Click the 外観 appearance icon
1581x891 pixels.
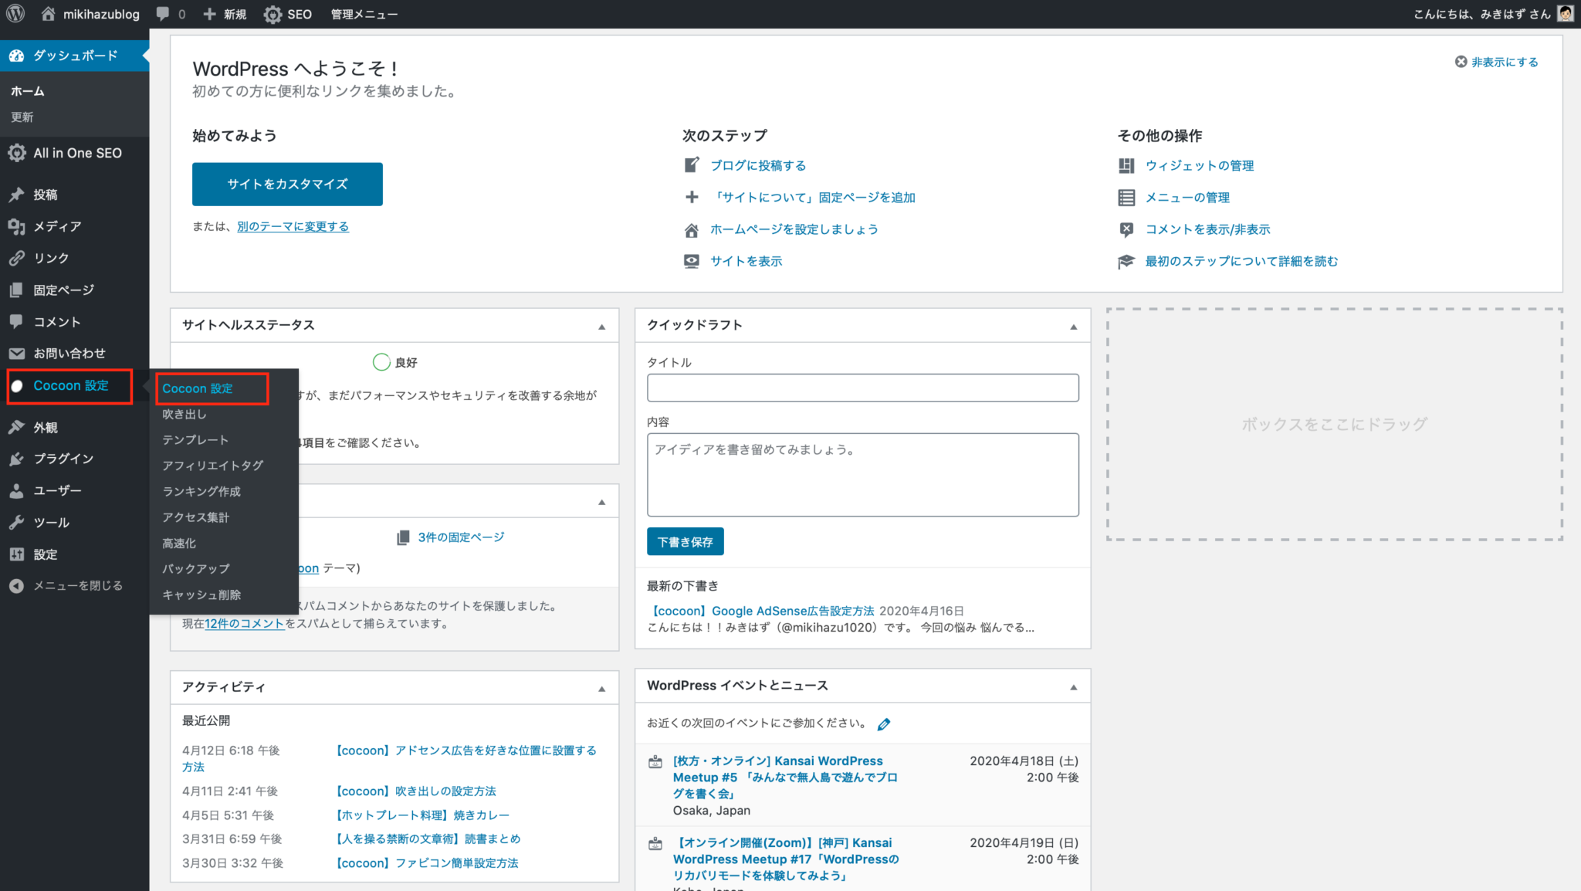point(17,427)
